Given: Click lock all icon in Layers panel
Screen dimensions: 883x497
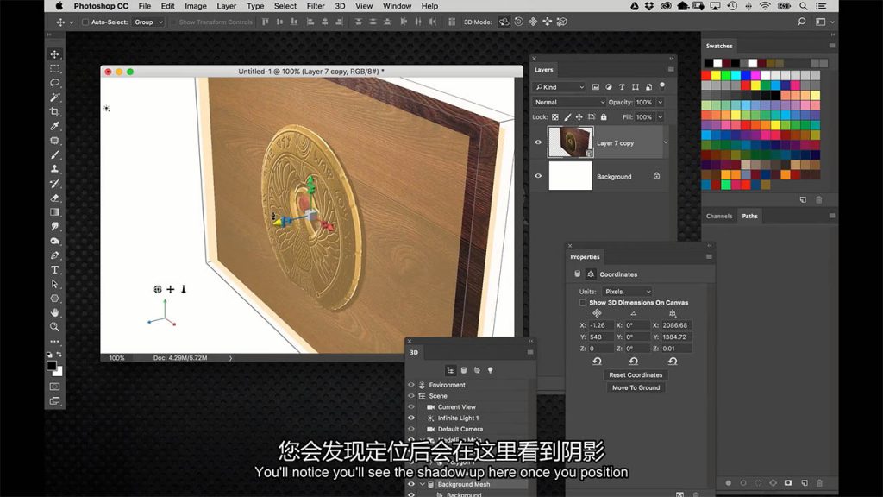Looking at the screenshot, I should point(604,117).
